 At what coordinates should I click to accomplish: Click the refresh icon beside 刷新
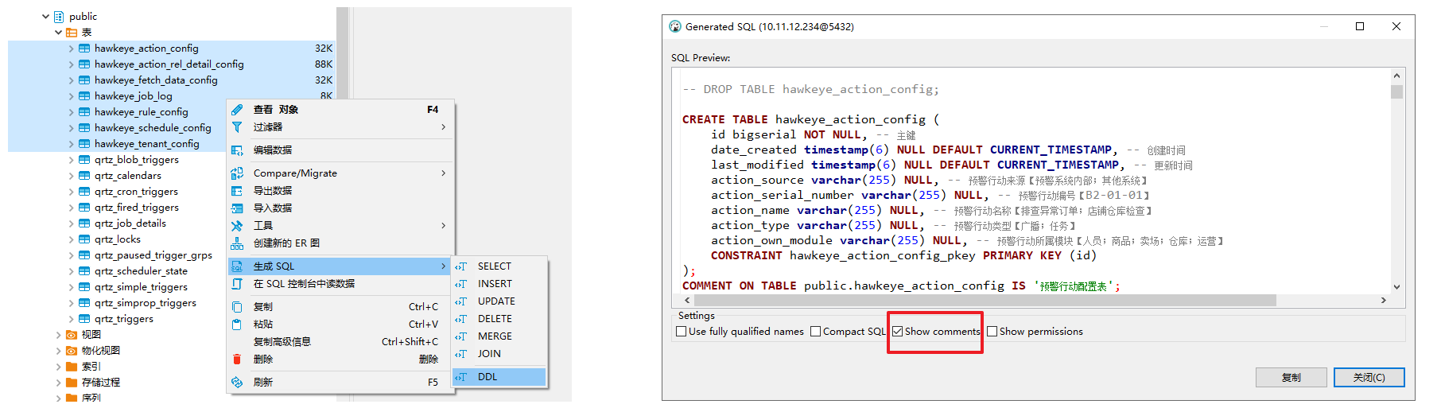237,383
